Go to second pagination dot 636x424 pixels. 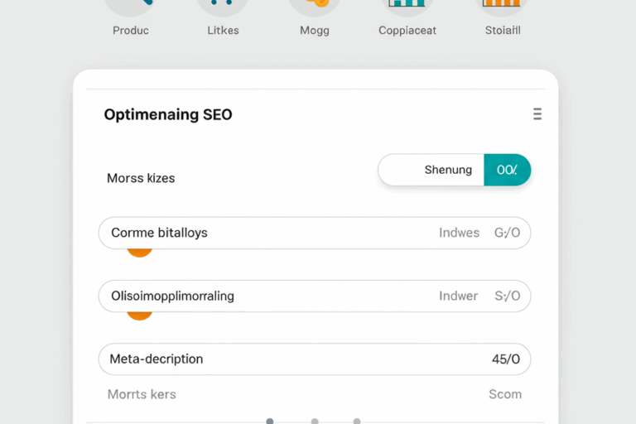coord(315,421)
